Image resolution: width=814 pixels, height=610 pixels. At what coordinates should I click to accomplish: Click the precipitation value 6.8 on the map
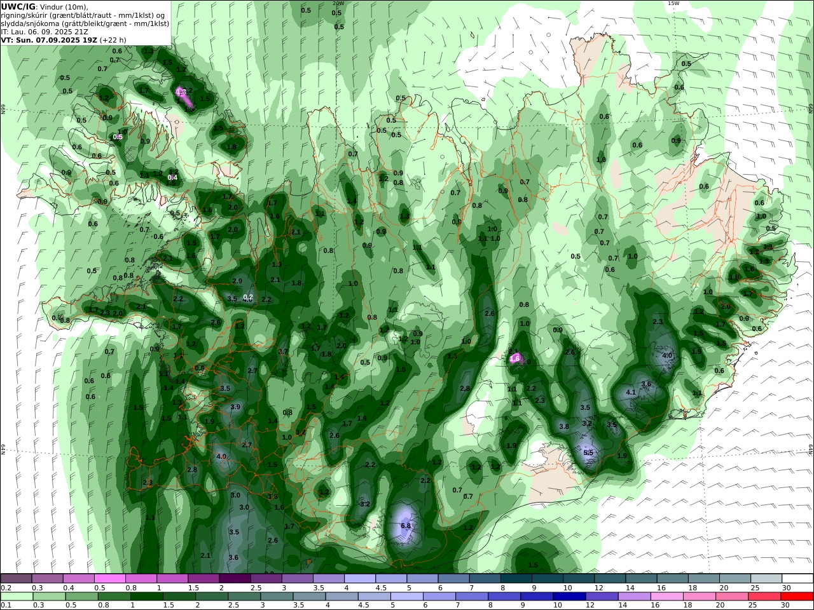pos(406,526)
